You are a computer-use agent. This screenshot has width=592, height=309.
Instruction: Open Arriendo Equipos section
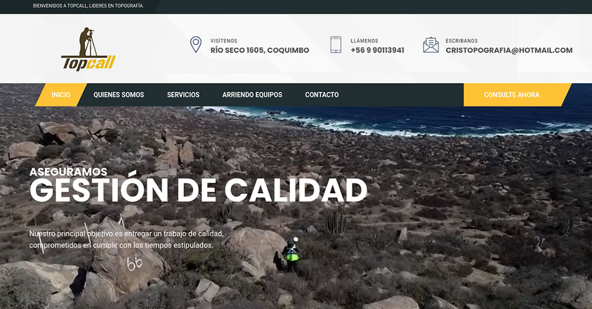coord(252,95)
